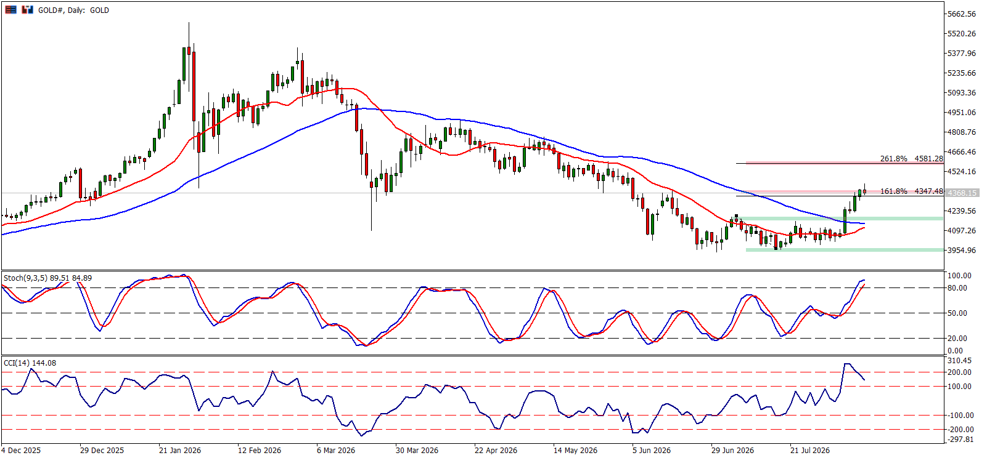The height and width of the screenshot is (458, 987).
Task: Click the -100.00 level on CCI scale
Action: point(960,416)
